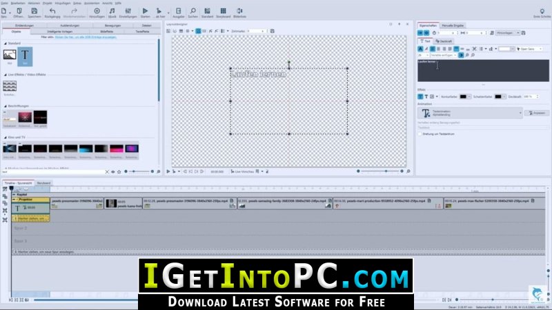This screenshot has width=552, height=310.
Task: Open the Bewegungen tab
Action: coord(112,25)
